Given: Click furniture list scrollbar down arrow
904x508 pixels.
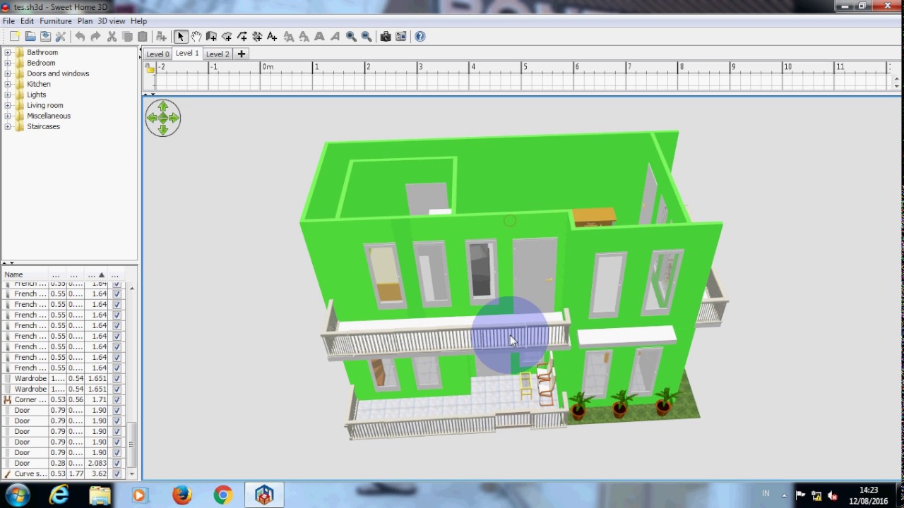Looking at the screenshot, I should click(131, 474).
